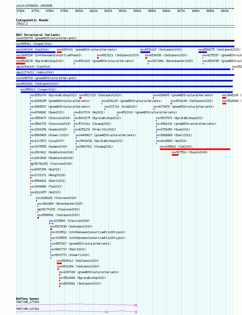Click PAK7|NM_020341 RefSeq gene label
Viewport: 242px width, 315px height.
[x=28, y=309]
